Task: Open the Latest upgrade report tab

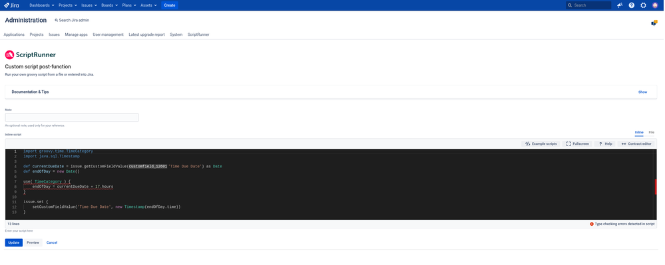Action: point(146,35)
